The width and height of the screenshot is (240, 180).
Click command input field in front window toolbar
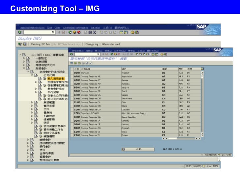(x=87, y=54)
